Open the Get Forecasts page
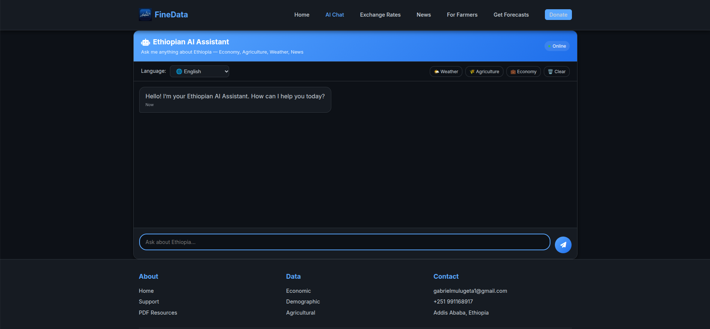This screenshot has width=710, height=329. 511,15
